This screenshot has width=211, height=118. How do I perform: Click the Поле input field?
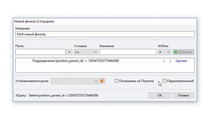41,52
